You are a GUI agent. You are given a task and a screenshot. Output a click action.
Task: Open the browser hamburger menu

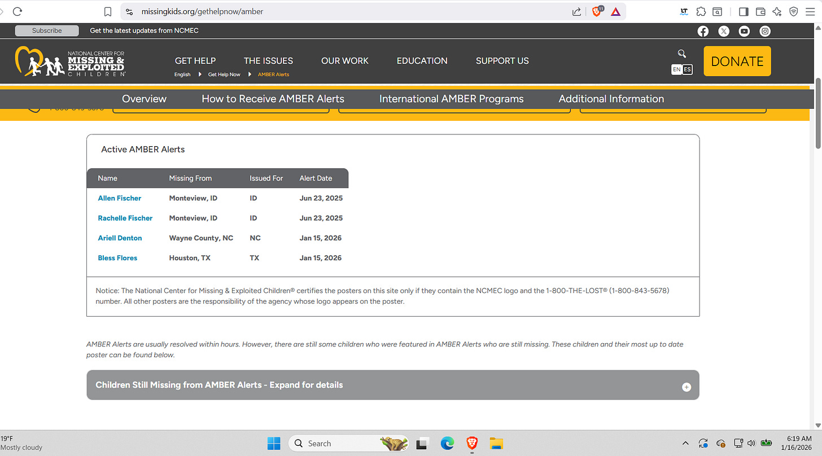810,11
